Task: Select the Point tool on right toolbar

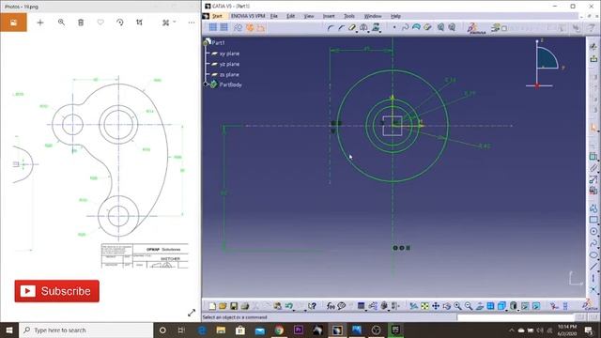Action: tap(593, 289)
